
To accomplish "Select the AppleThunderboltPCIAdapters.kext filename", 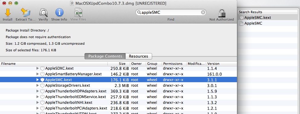I will click(x=76, y=109).
